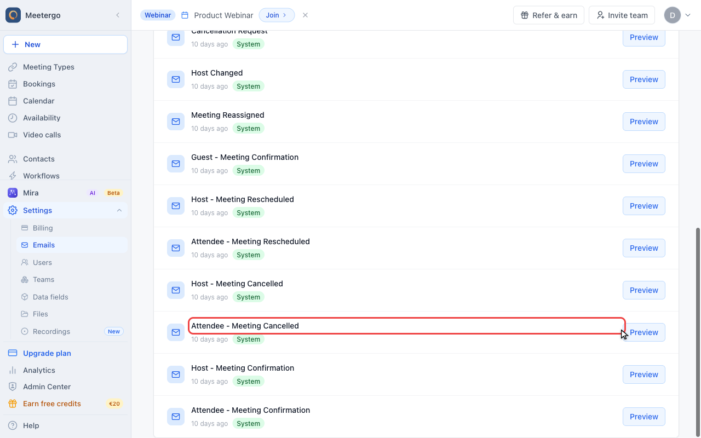The image size is (701, 438).
Task: Click the Video calls camera icon
Action: (13, 135)
